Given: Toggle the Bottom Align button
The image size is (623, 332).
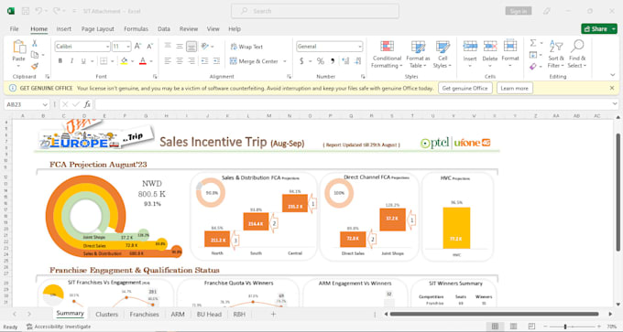Looking at the screenshot, I should point(191,47).
